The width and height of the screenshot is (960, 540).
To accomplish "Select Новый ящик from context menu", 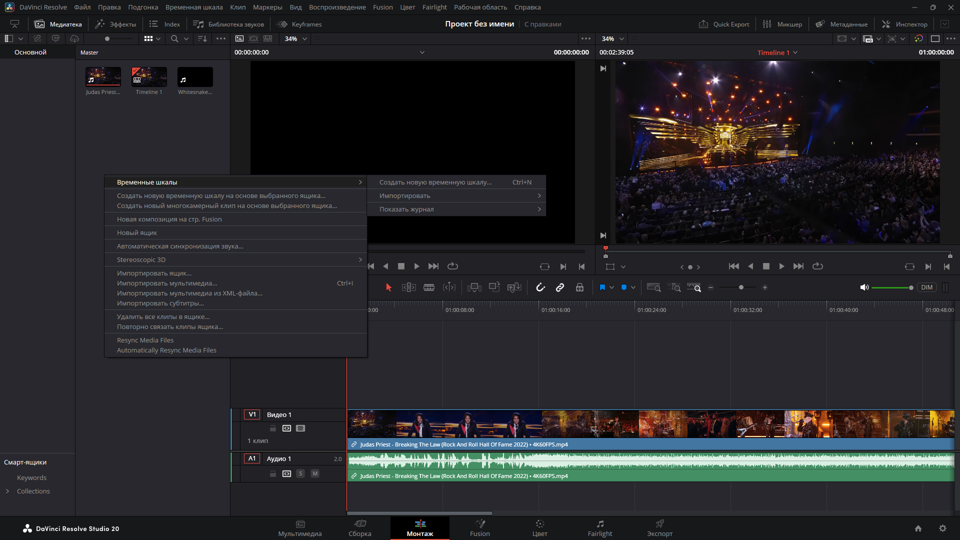I will point(235,232).
